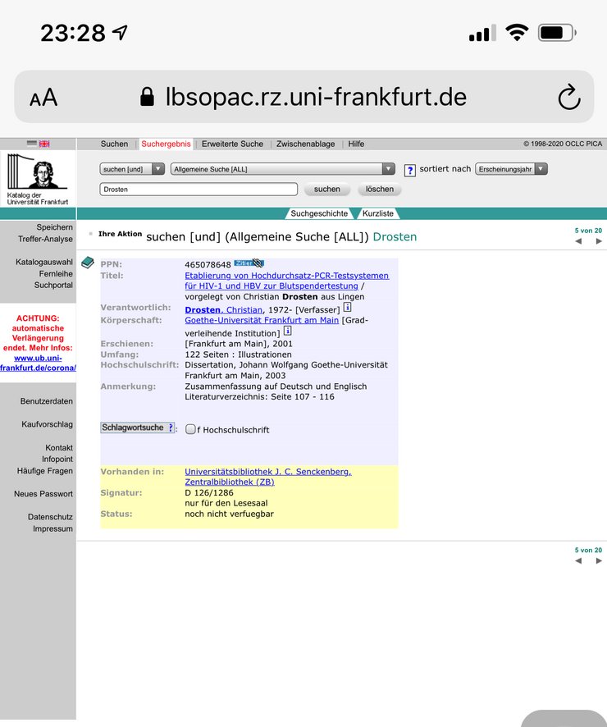Click the green book record icon
Screen dimensions: 607x727
[x=88, y=263]
